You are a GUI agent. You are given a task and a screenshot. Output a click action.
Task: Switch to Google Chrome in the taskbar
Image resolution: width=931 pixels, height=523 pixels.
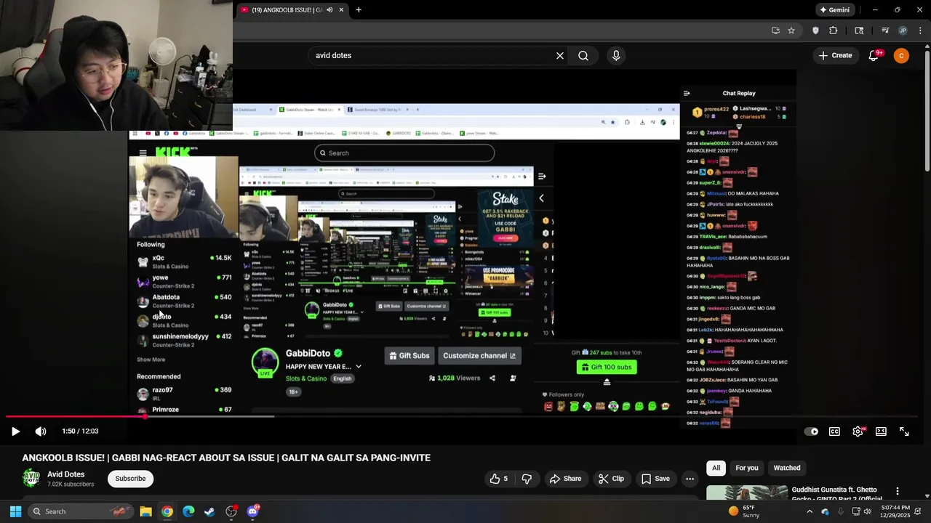point(167,511)
